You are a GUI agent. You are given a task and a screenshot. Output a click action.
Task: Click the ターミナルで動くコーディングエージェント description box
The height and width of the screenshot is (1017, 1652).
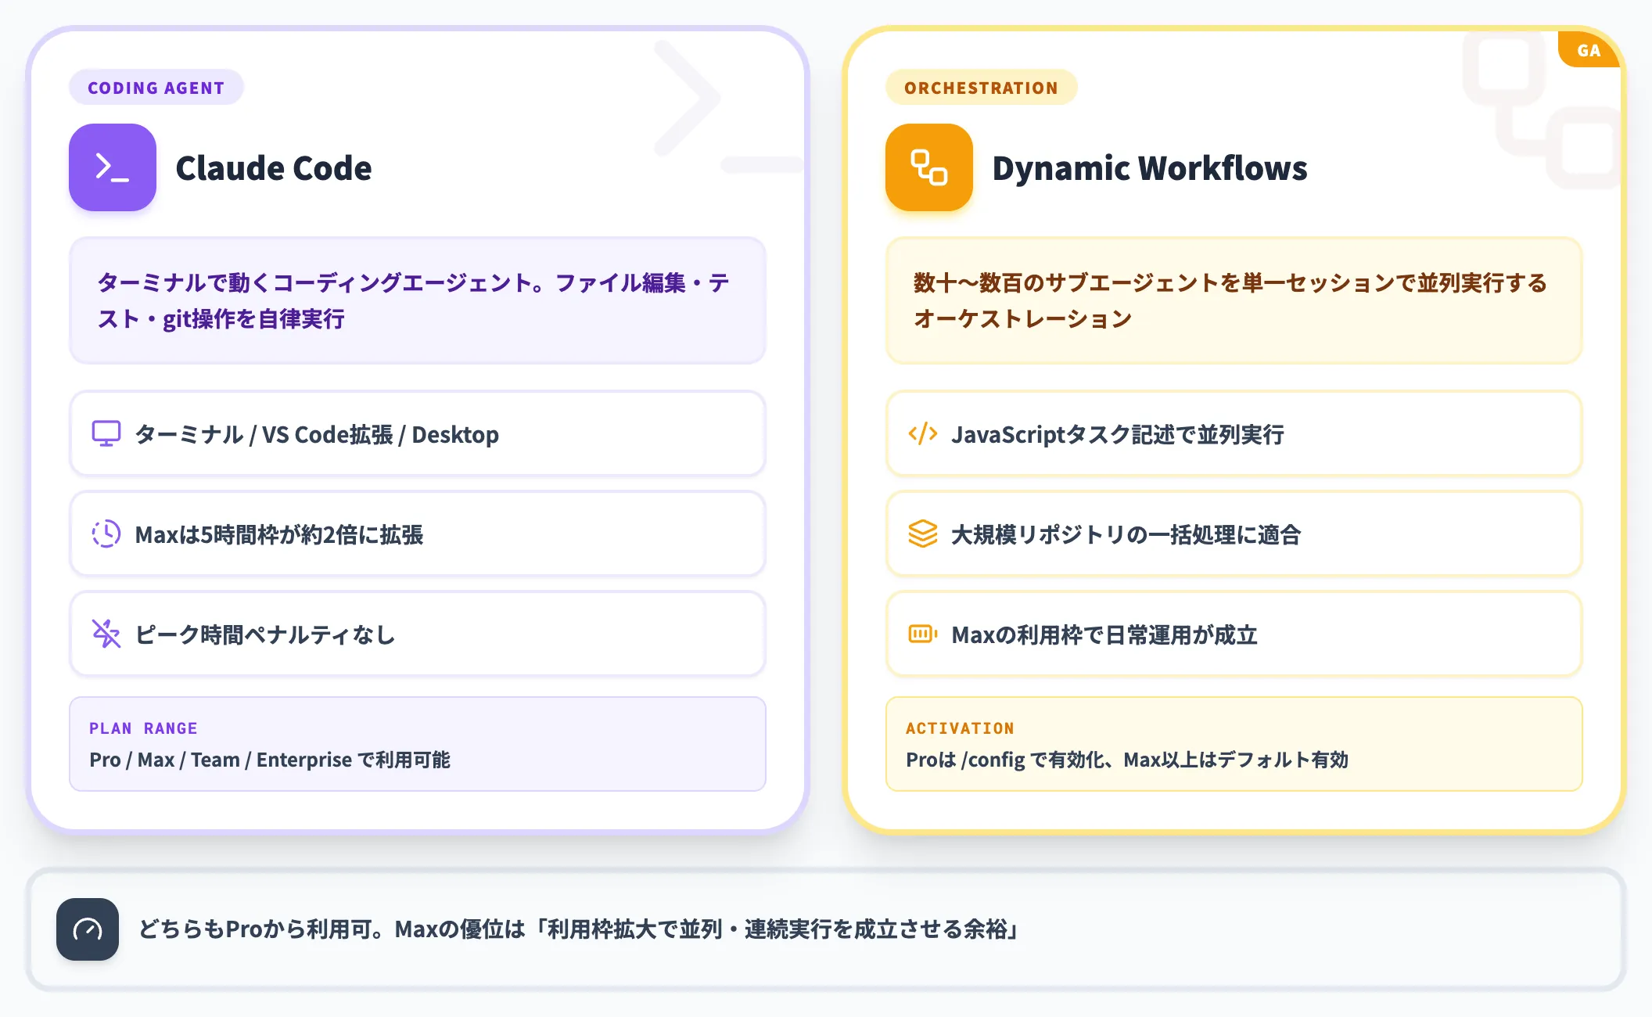coord(418,300)
